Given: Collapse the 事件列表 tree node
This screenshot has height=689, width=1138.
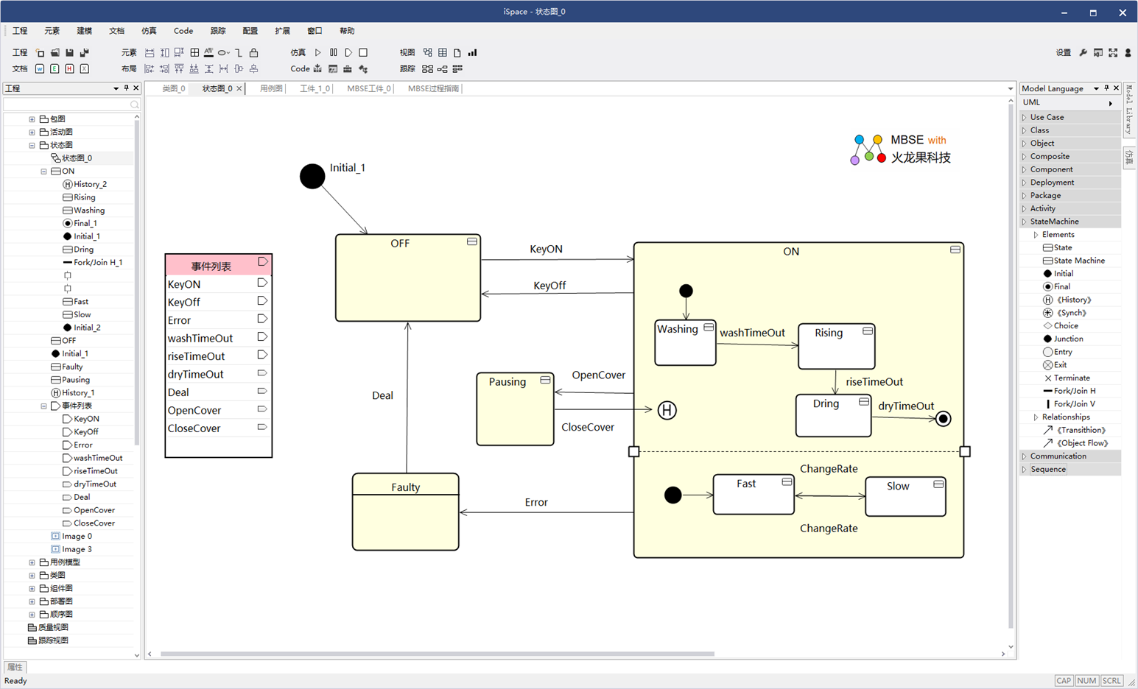Looking at the screenshot, I should tap(43, 406).
